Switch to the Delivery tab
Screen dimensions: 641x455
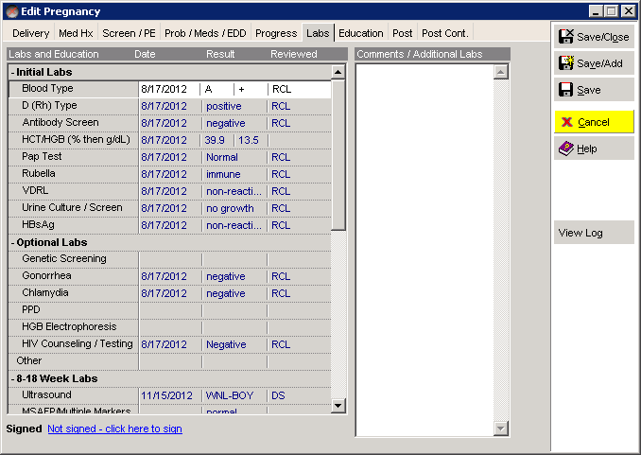click(30, 33)
